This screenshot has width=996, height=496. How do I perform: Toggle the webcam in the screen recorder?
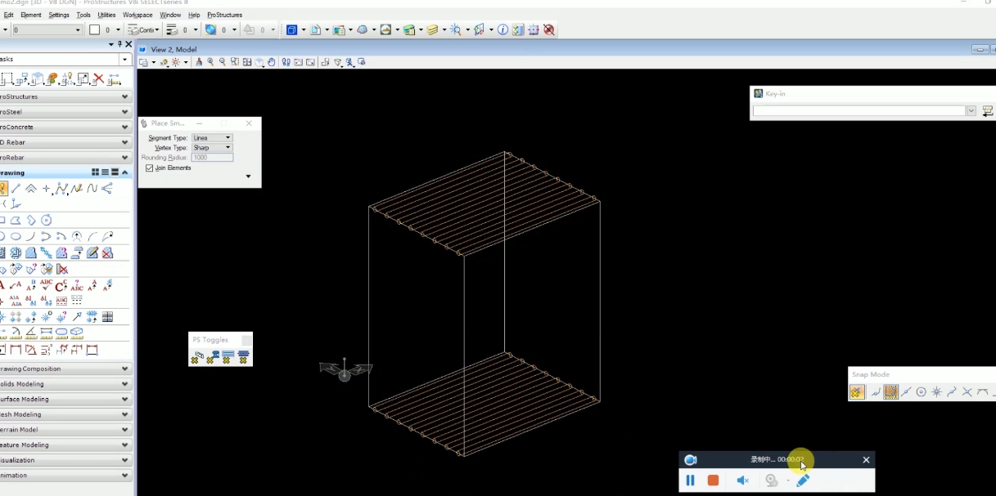[772, 480]
